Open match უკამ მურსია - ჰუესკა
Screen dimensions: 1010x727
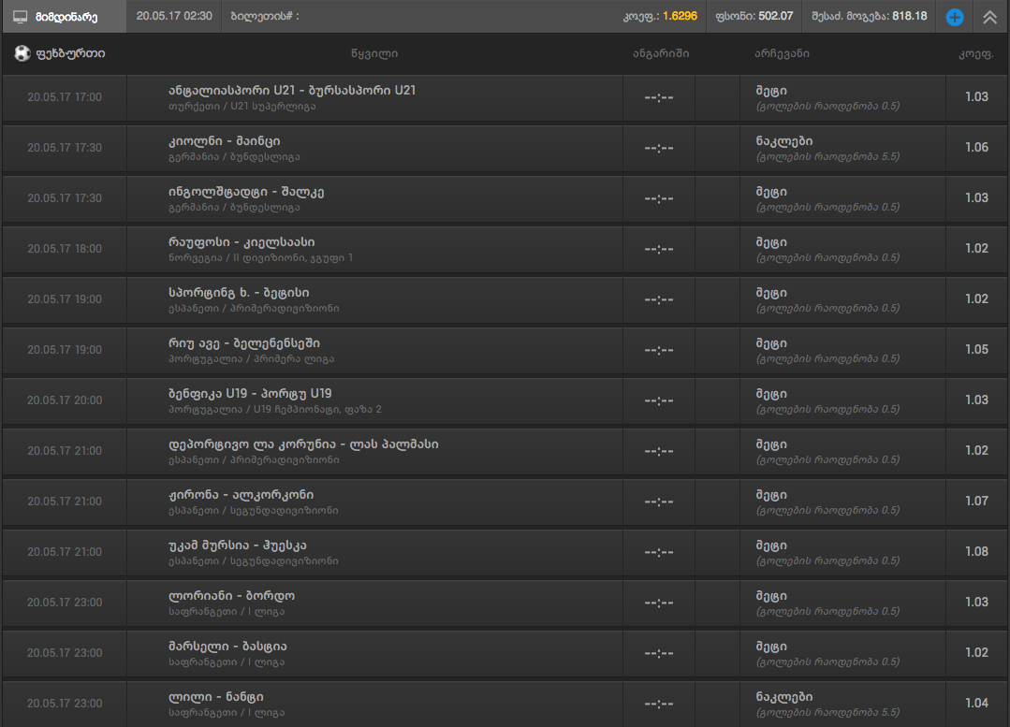click(238, 545)
